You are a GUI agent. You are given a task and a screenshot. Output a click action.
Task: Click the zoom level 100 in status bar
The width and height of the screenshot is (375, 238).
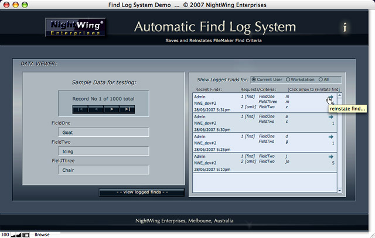[5, 234]
